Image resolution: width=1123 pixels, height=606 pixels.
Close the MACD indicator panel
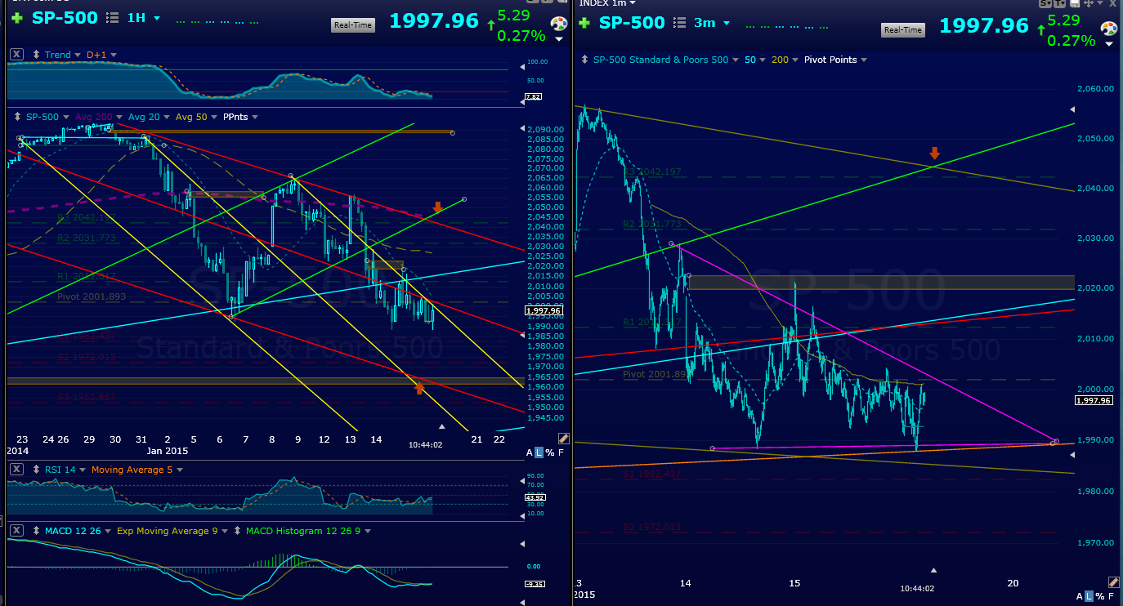coord(16,531)
